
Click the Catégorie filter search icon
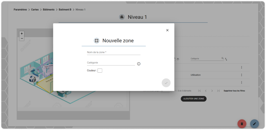coord(223,58)
